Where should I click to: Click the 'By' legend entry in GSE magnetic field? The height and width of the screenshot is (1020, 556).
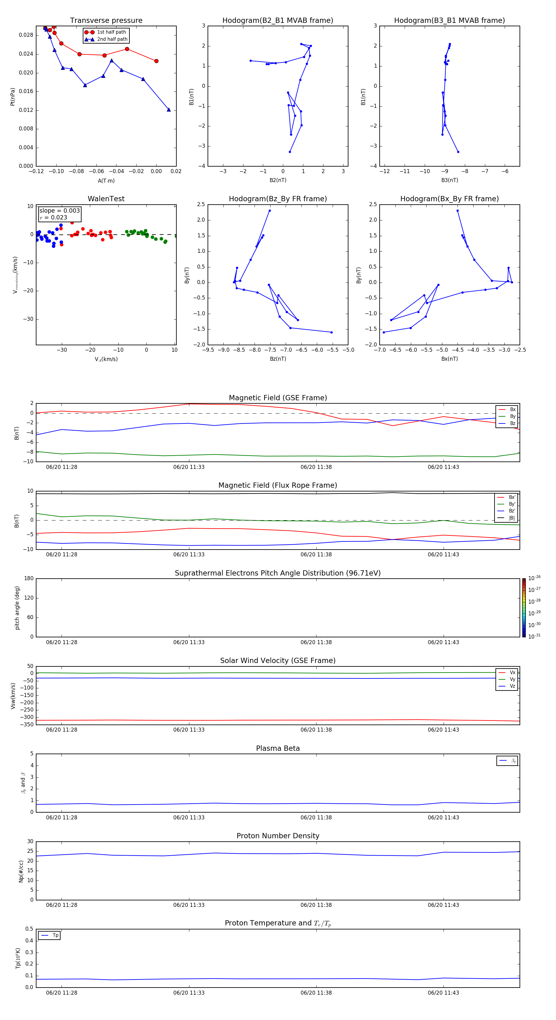click(x=507, y=416)
